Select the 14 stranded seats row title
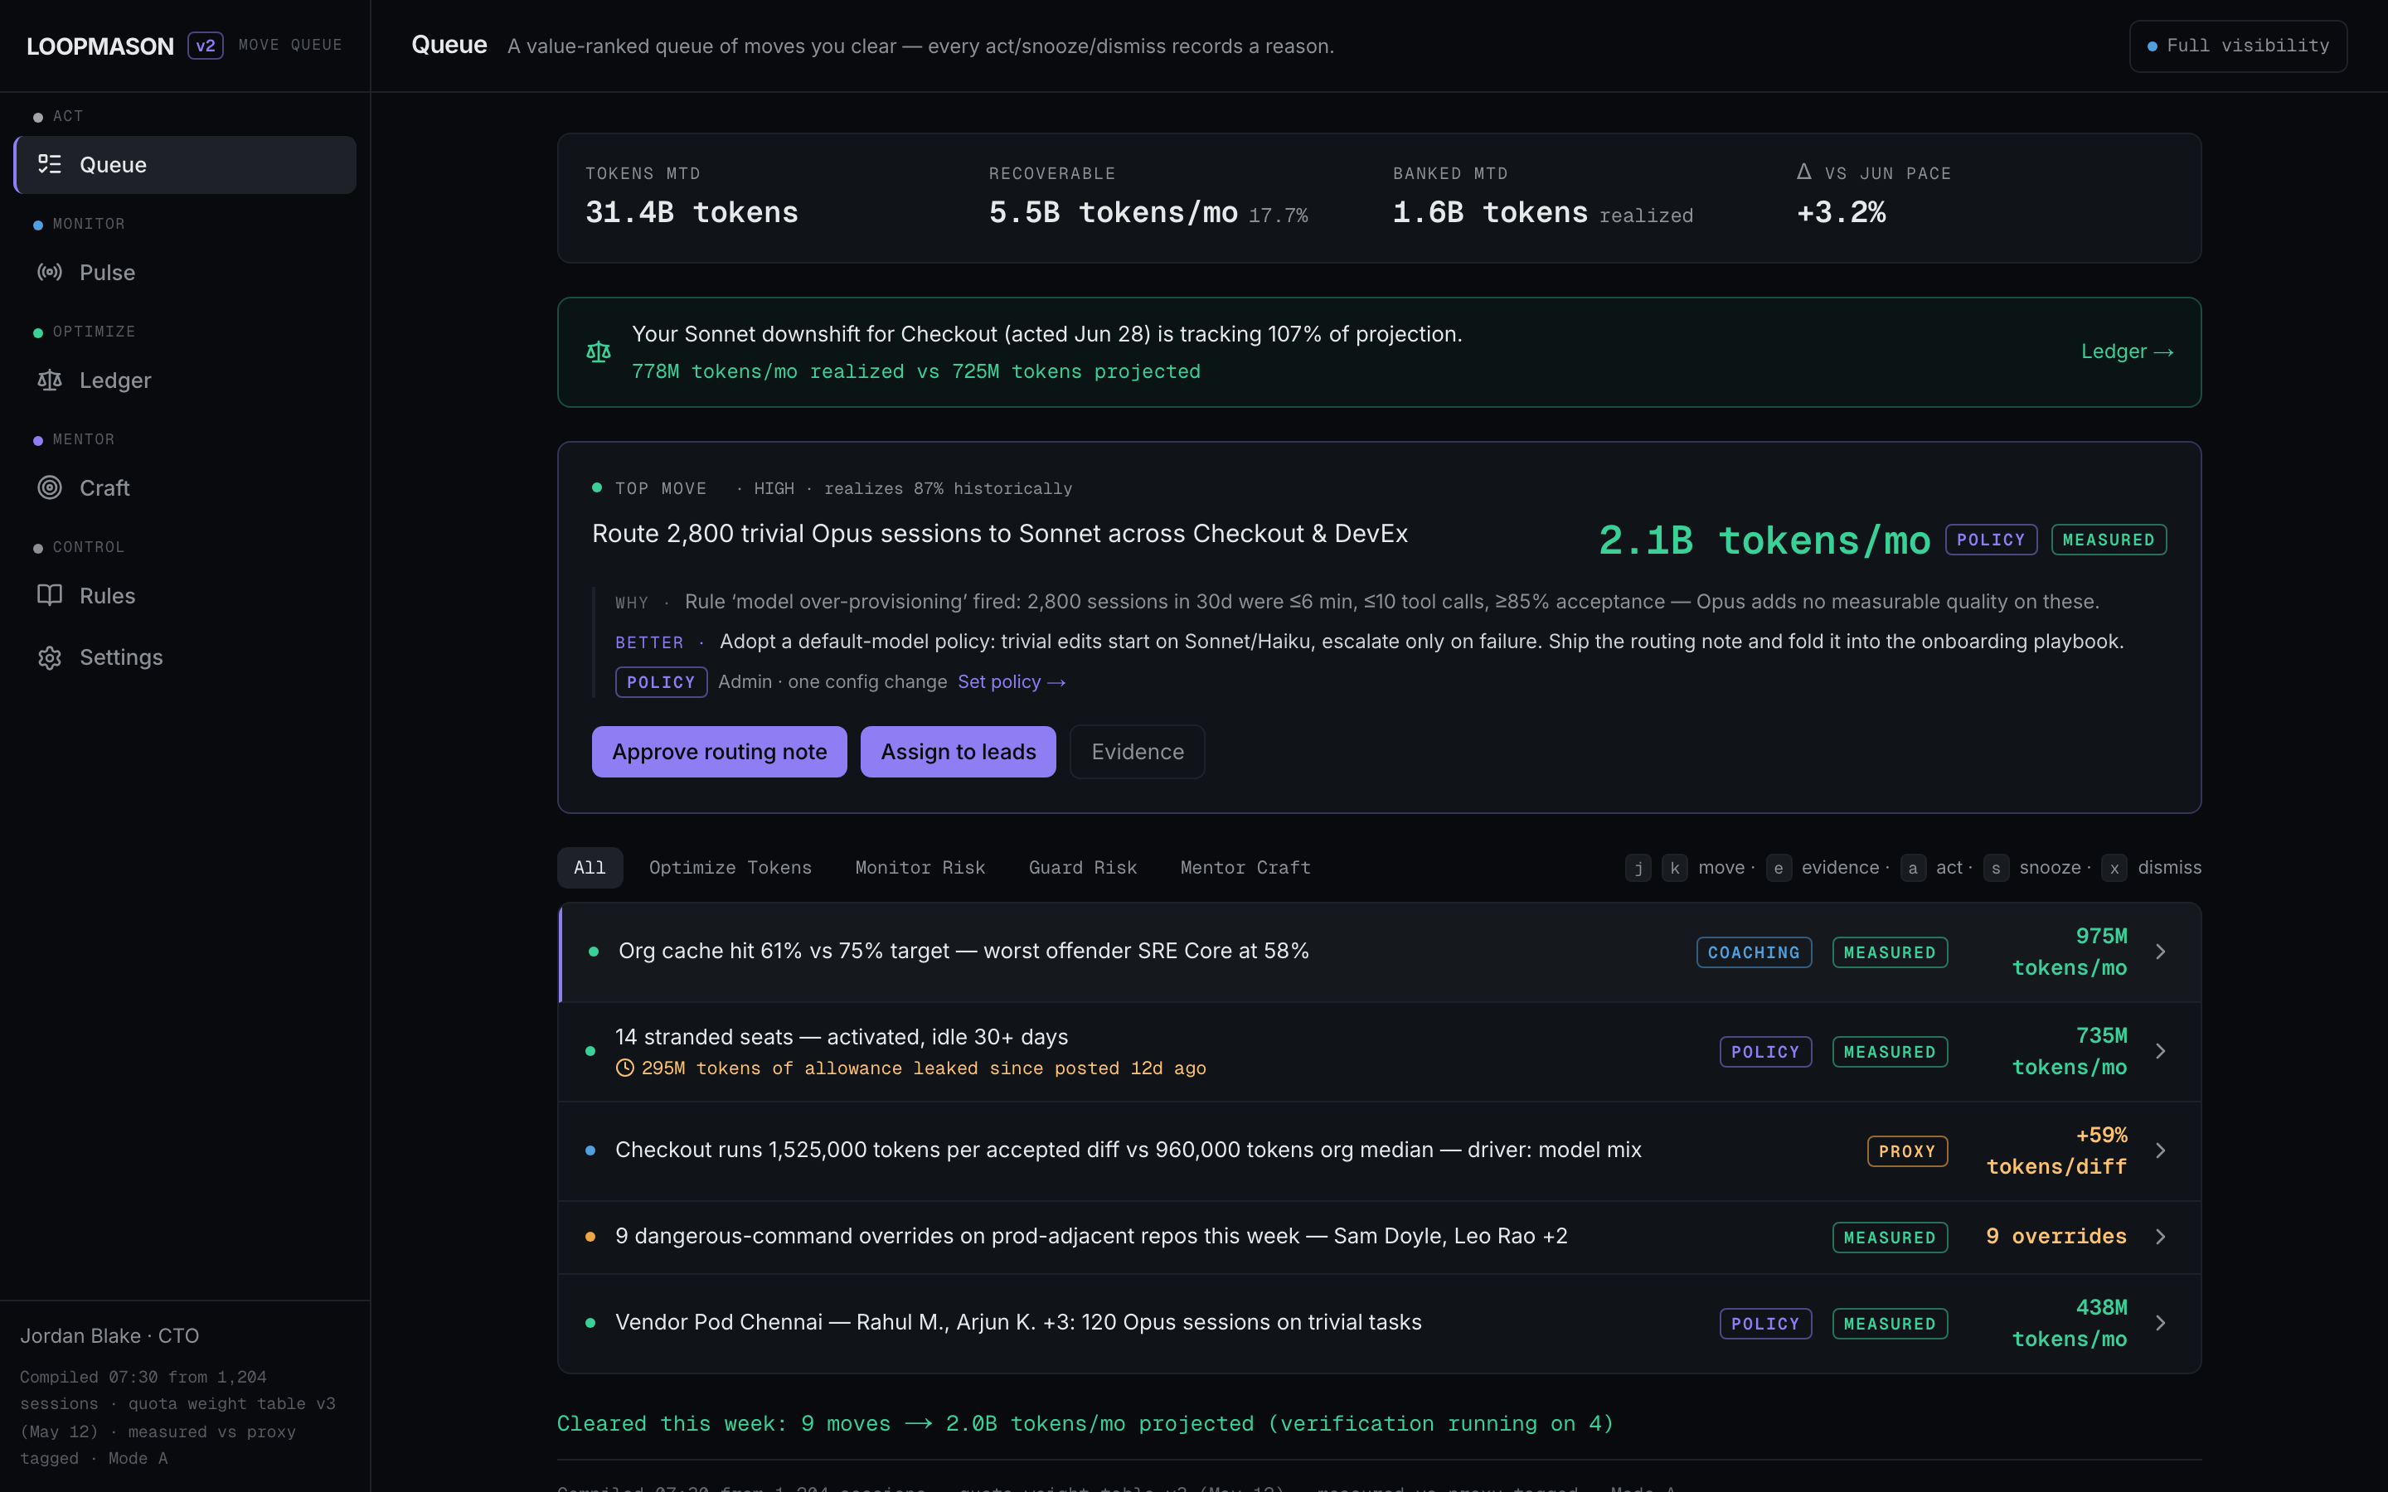The height and width of the screenshot is (1492, 2388). tap(842, 1036)
